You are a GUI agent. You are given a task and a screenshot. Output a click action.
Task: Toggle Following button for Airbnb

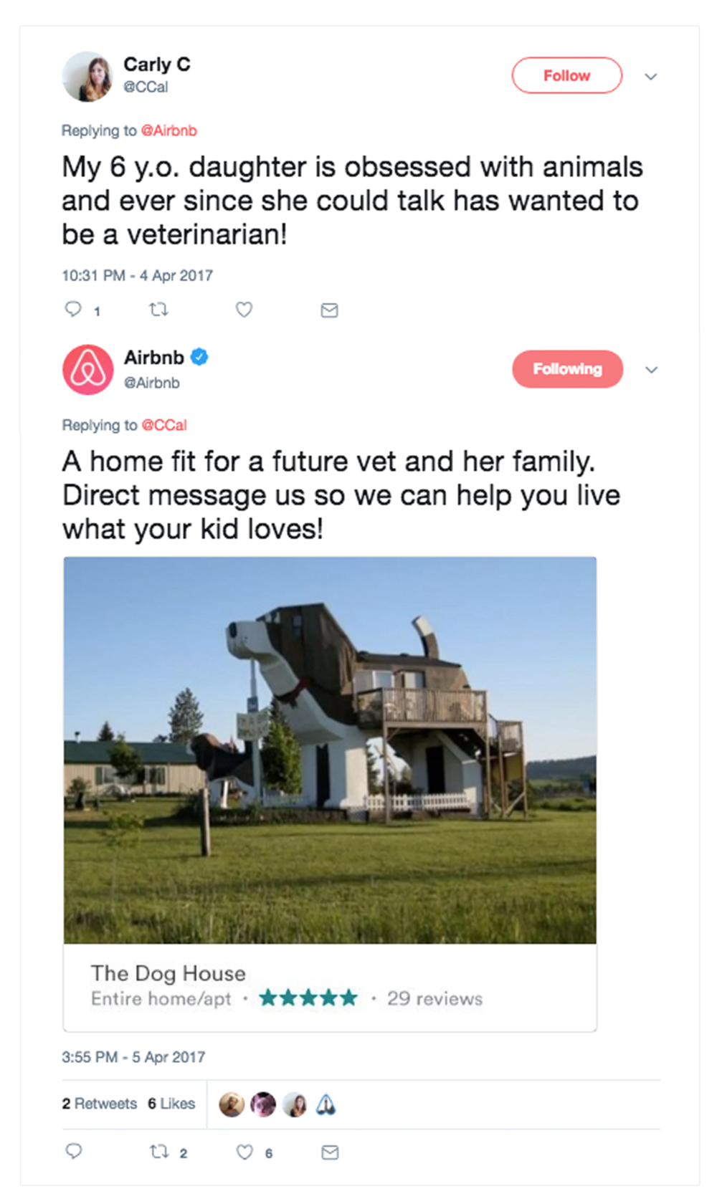click(567, 369)
